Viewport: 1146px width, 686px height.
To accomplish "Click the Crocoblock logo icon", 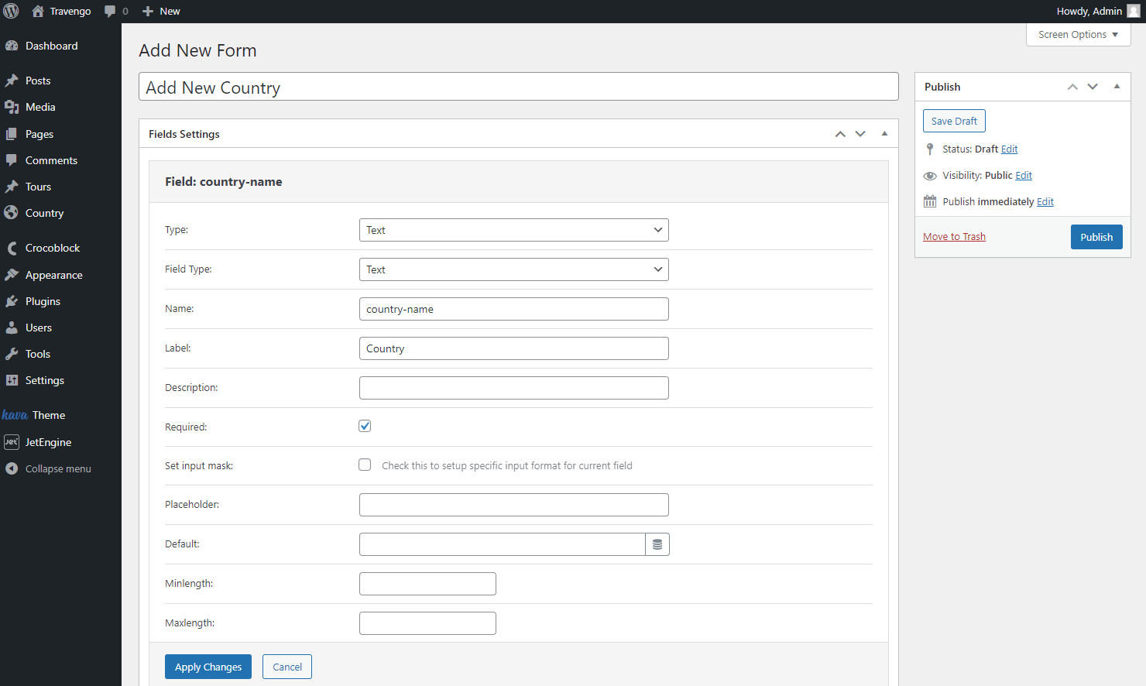I will (12, 248).
